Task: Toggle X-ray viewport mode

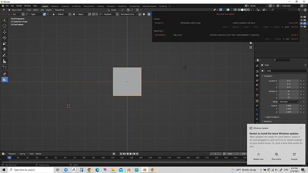Action: [235, 10]
